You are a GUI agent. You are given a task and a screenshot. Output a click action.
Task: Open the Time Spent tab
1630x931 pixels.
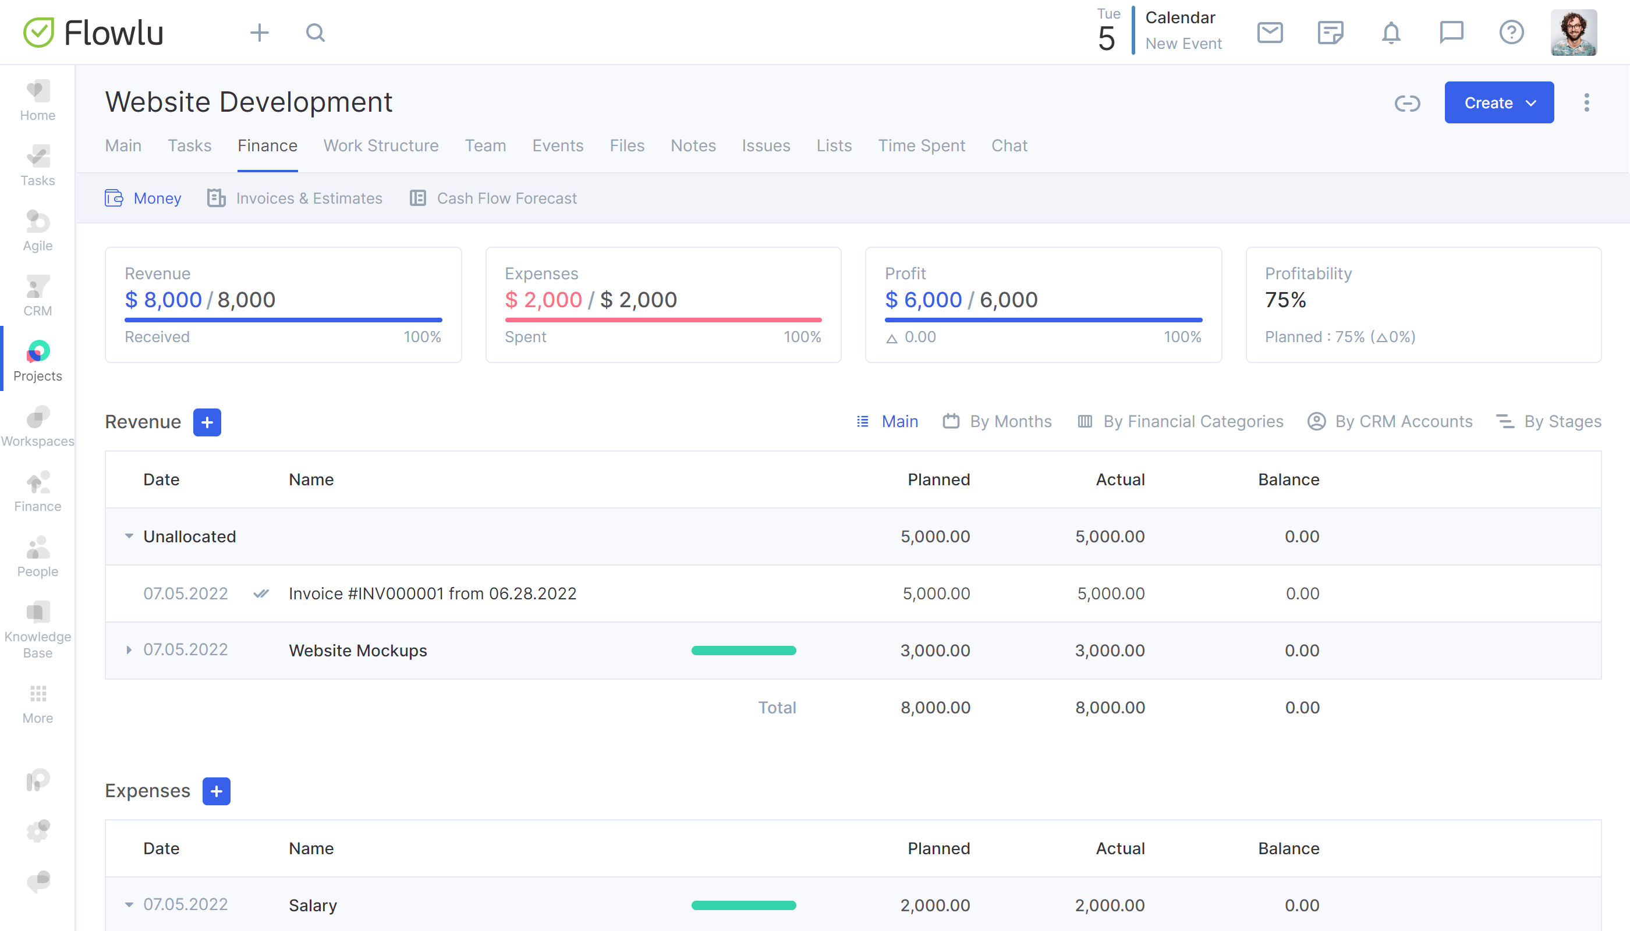point(922,146)
